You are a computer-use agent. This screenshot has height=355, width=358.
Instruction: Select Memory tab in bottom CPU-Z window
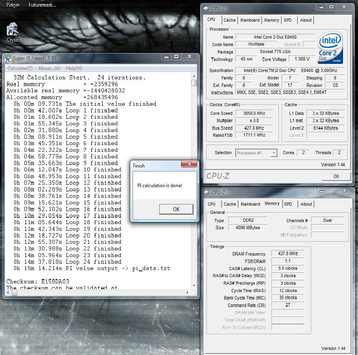[x=272, y=203]
